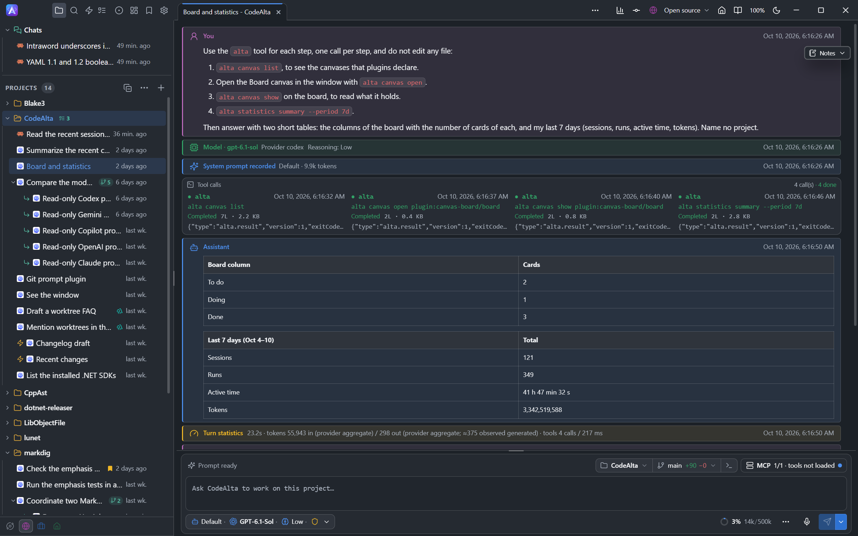The image size is (858, 536).
Task: Close the Board and statistics tab
Action: click(x=278, y=12)
